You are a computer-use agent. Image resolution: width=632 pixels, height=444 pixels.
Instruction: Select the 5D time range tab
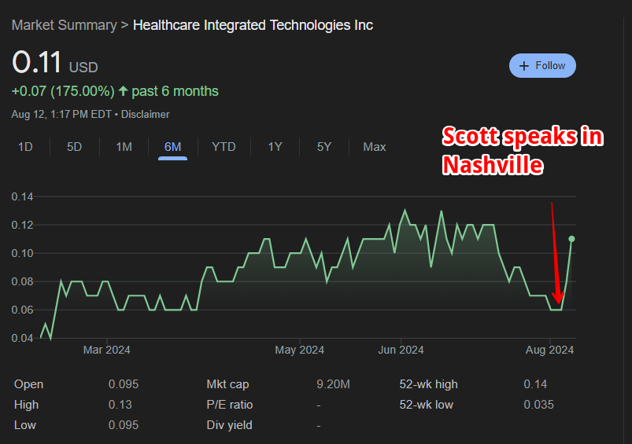pos(75,147)
